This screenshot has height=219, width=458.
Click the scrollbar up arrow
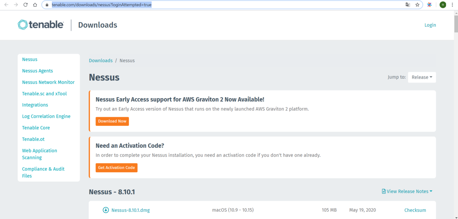coord(456,12)
